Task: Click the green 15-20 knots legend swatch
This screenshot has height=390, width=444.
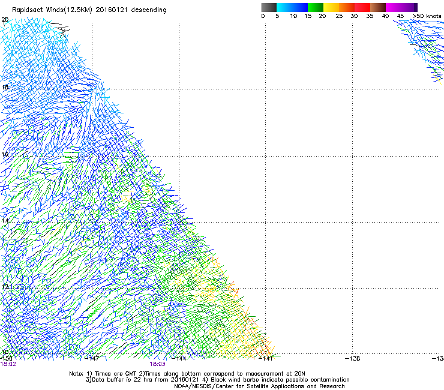Action: pos(316,7)
